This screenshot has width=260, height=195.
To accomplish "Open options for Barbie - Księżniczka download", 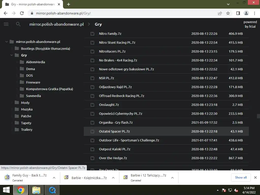I will coord(113,178).
